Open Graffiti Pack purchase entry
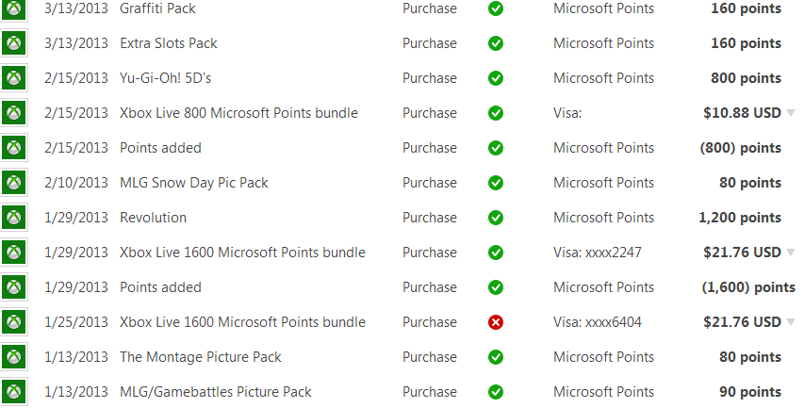This screenshot has width=804, height=408. coord(157,8)
